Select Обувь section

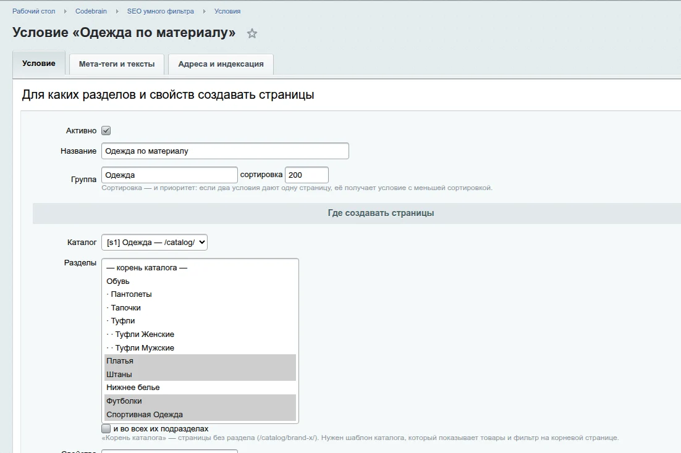tap(200, 281)
